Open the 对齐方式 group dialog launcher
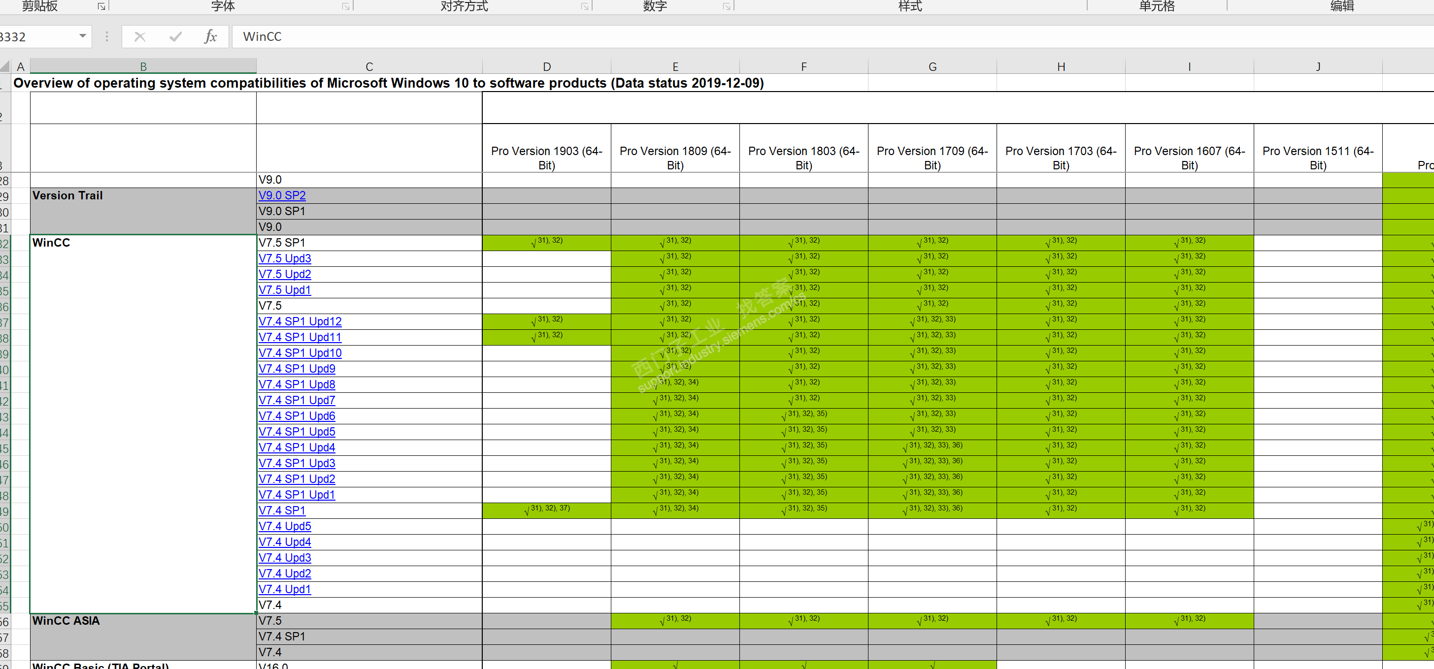Screen dimensions: 1434x669 pyautogui.click(x=585, y=7)
